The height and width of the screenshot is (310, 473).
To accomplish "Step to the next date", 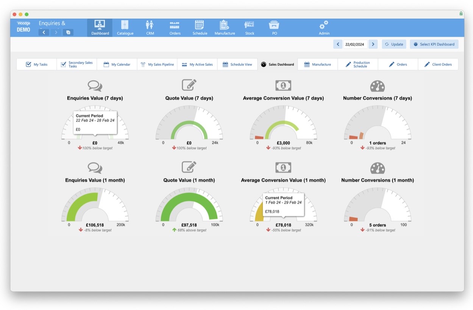I will tap(373, 44).
